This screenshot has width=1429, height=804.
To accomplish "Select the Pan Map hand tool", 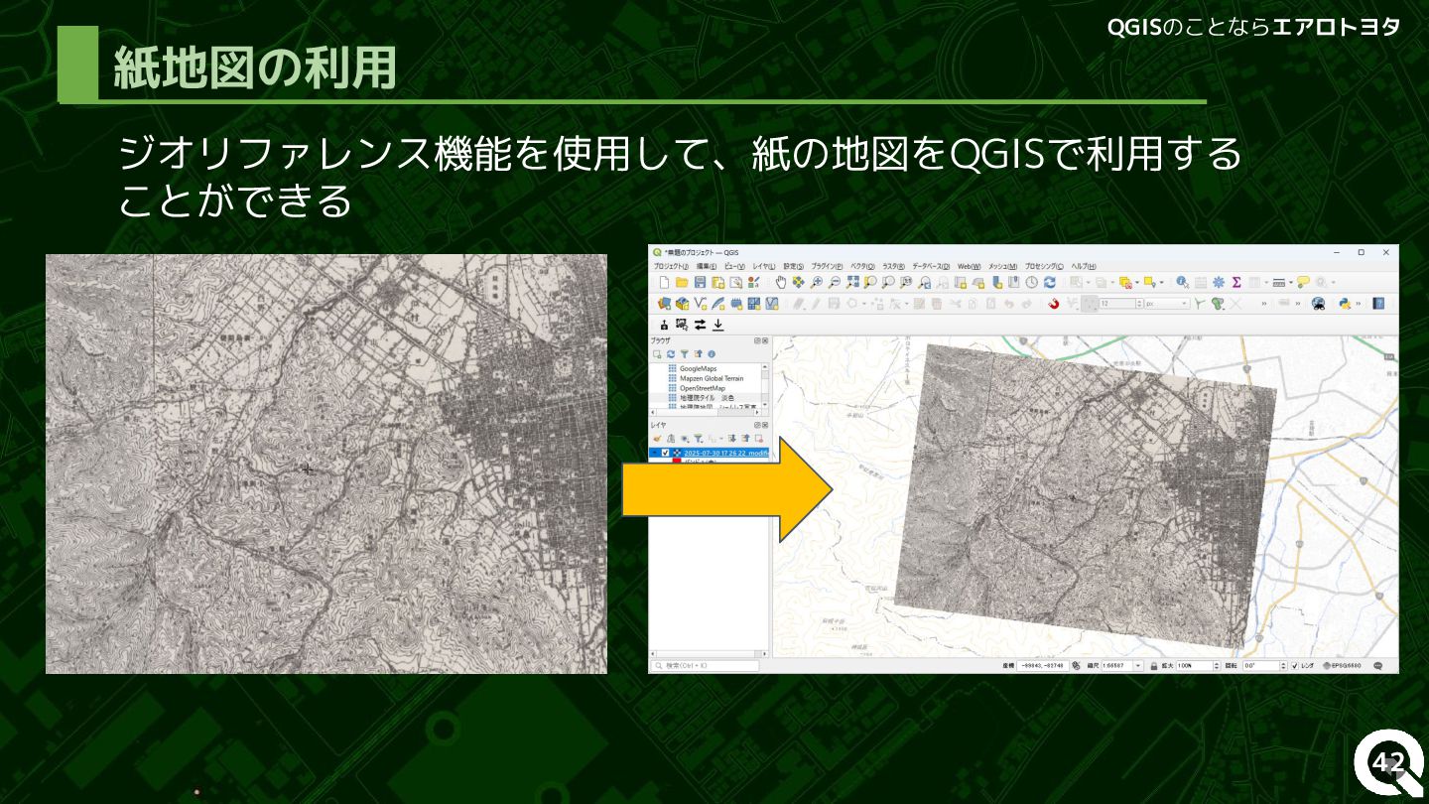I will [781, 282].
